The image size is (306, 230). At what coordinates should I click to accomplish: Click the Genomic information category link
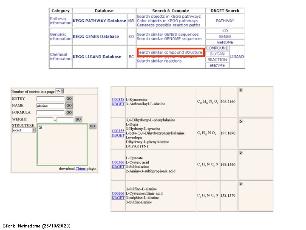(x=60, y=37)
